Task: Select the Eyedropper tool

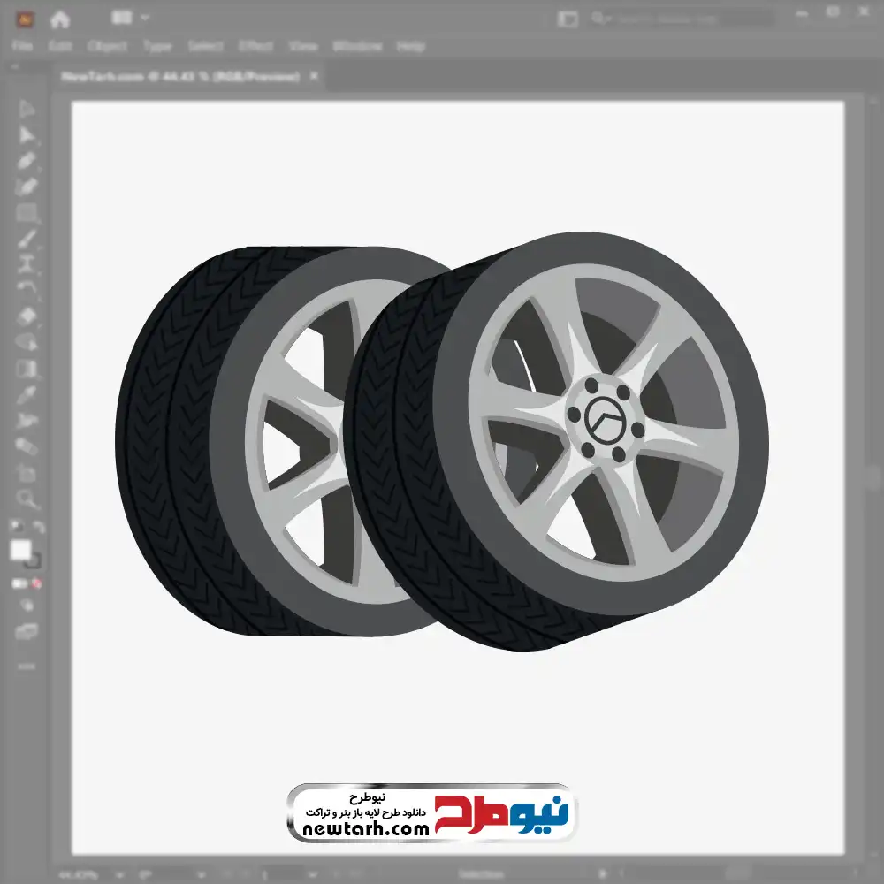Action: (27, 394)
